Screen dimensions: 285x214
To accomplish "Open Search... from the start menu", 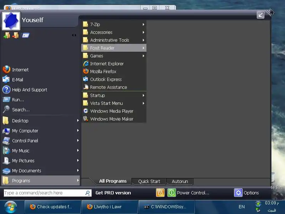I will [40, 110].
